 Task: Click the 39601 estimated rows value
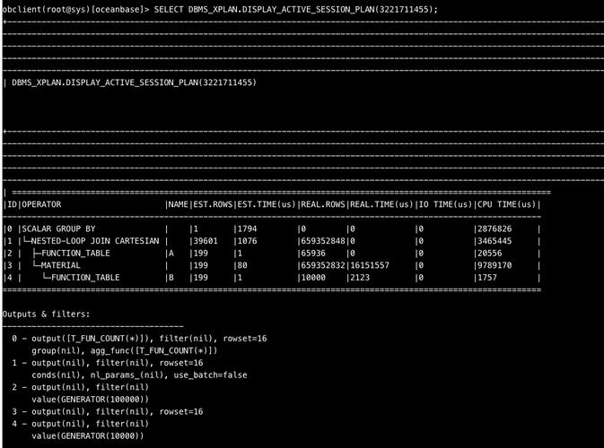coord(206,241)
